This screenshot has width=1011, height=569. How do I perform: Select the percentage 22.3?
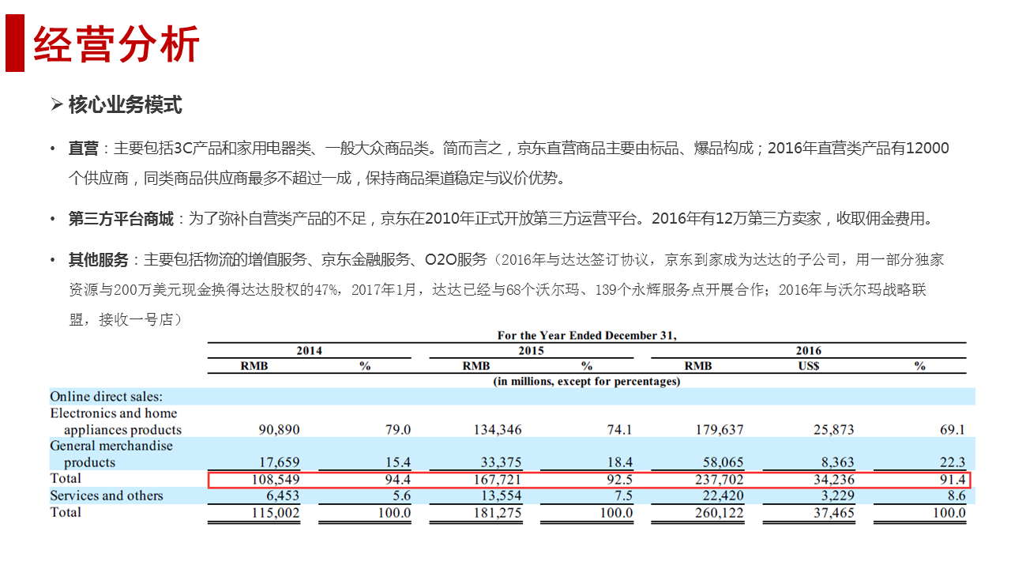pyautogui.click(x=952, y=462)
